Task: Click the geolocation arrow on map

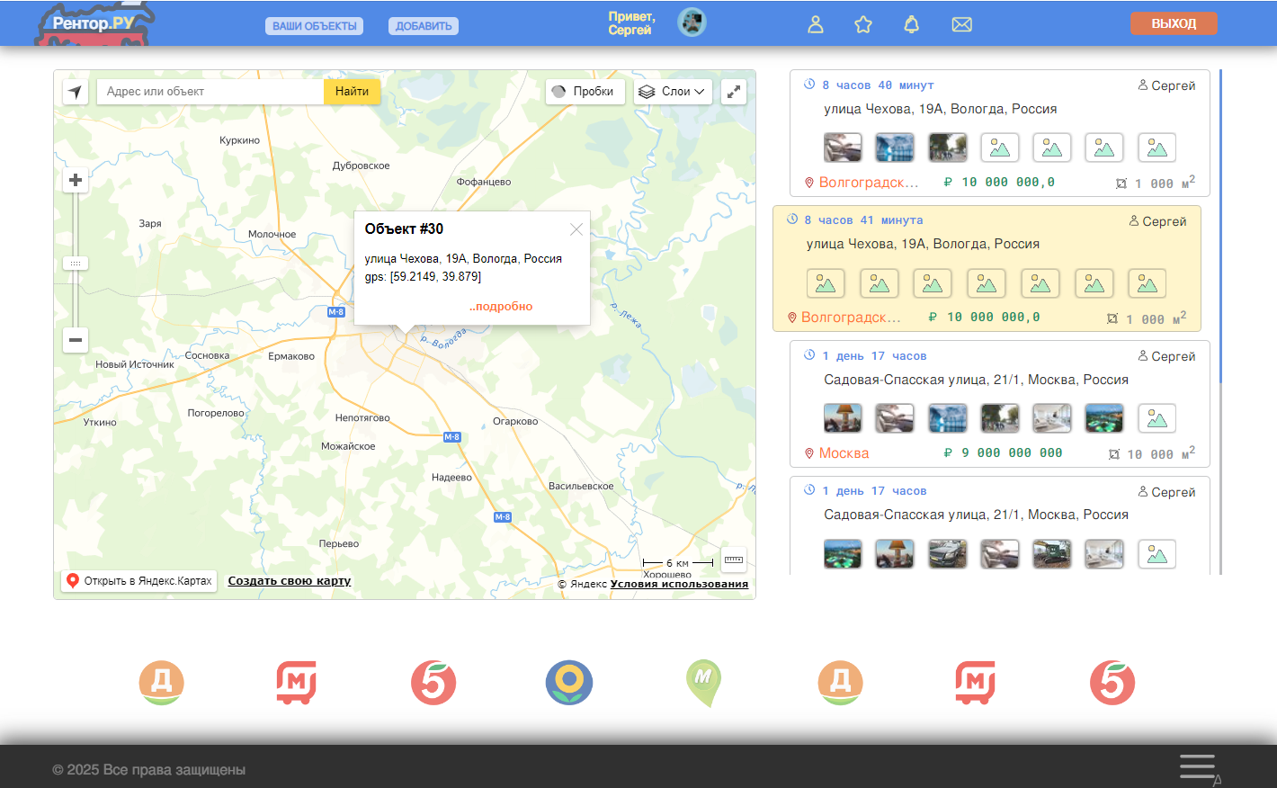Action: (x=76, y=92)
